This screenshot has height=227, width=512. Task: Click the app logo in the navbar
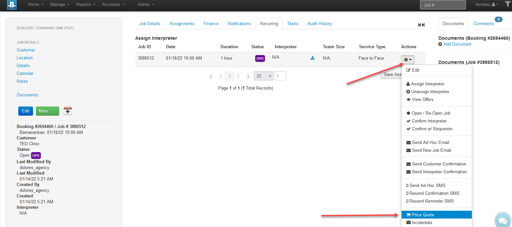click(12, 5)
